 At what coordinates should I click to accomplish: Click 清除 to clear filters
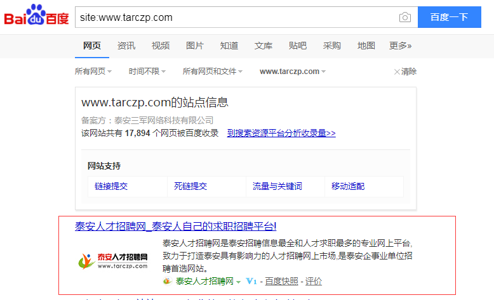[x=409, y=72]
